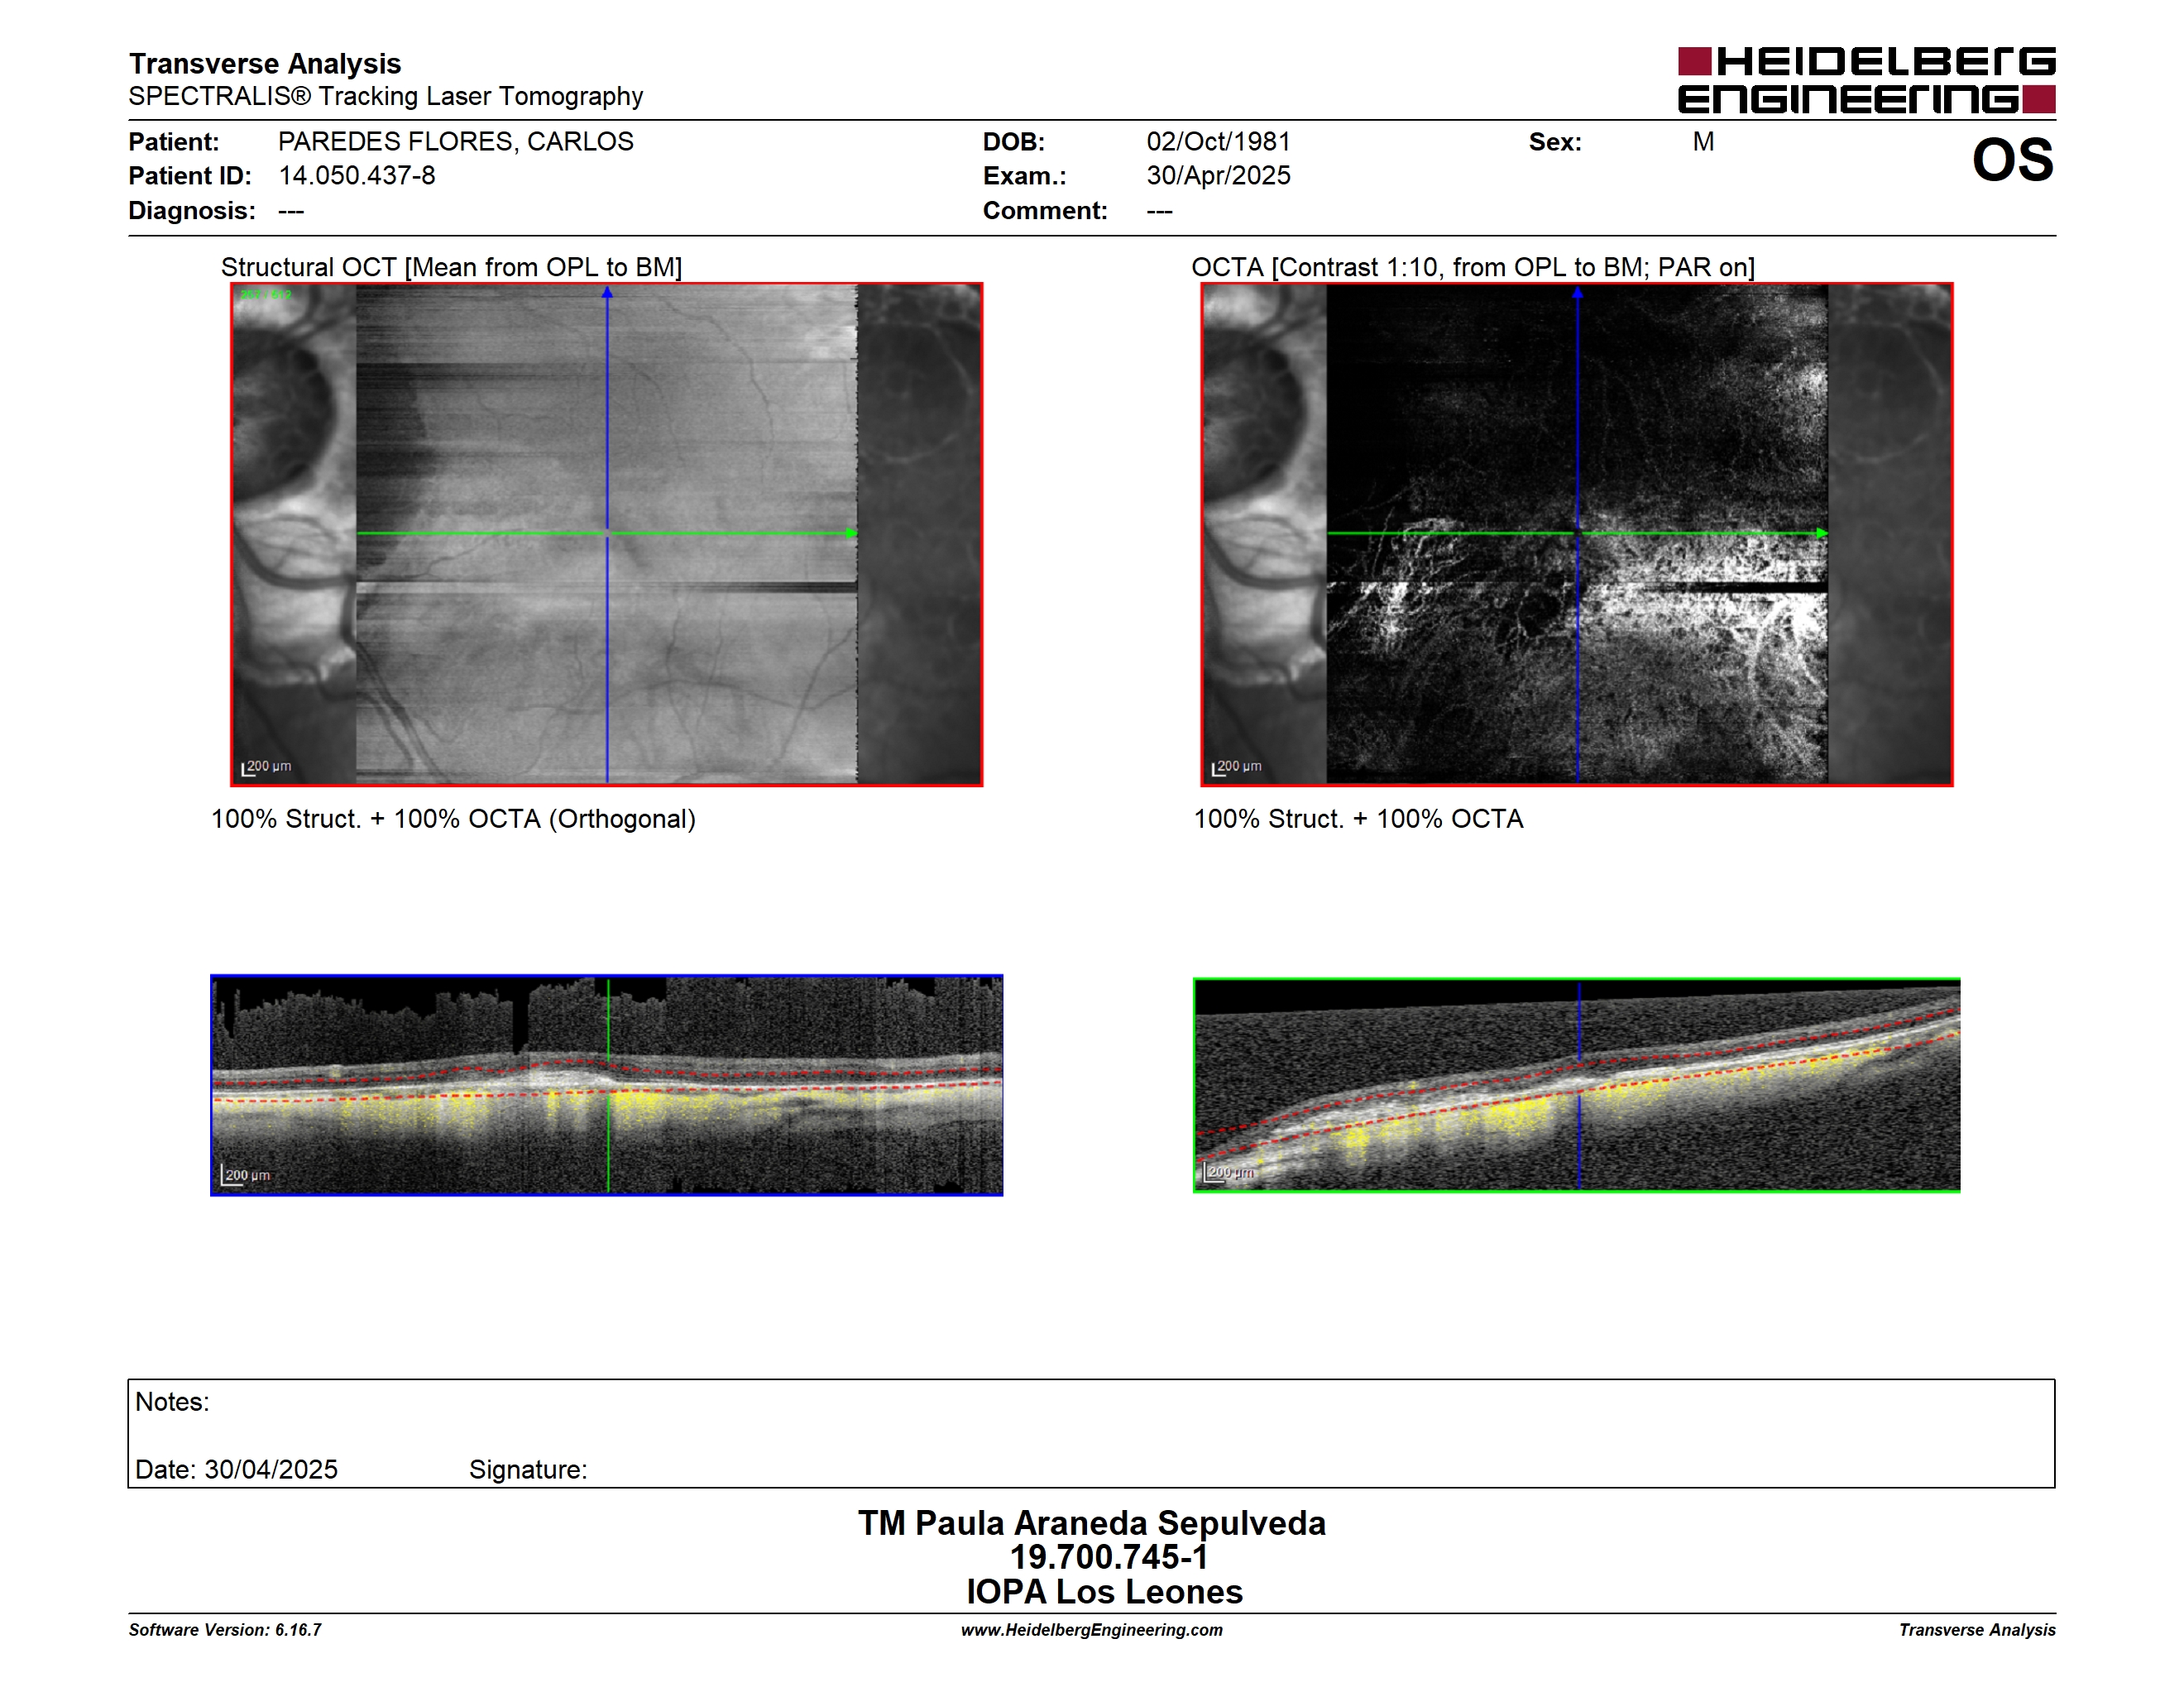
Task: Click the 19.700.745-1 identifier
Action: pyautogui.click(x=1108, y=1557)
